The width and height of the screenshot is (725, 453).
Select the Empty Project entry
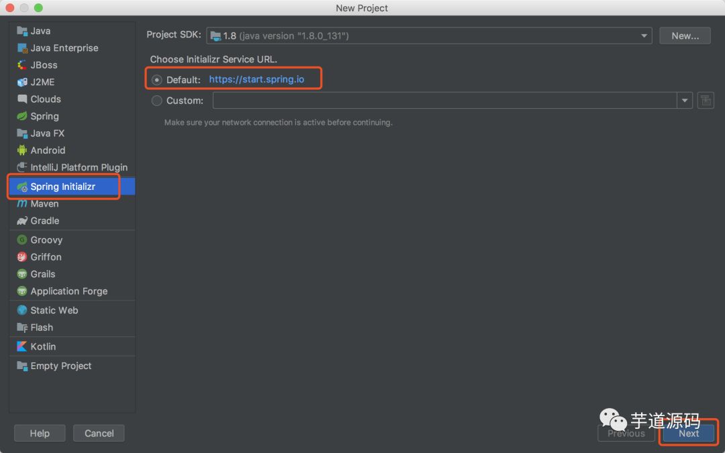pos(59,366)
